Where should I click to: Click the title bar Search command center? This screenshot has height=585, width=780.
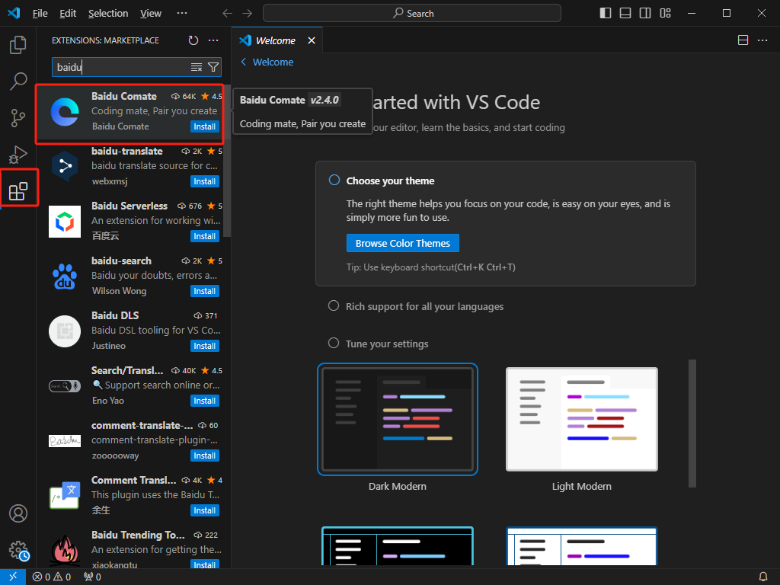412,14
